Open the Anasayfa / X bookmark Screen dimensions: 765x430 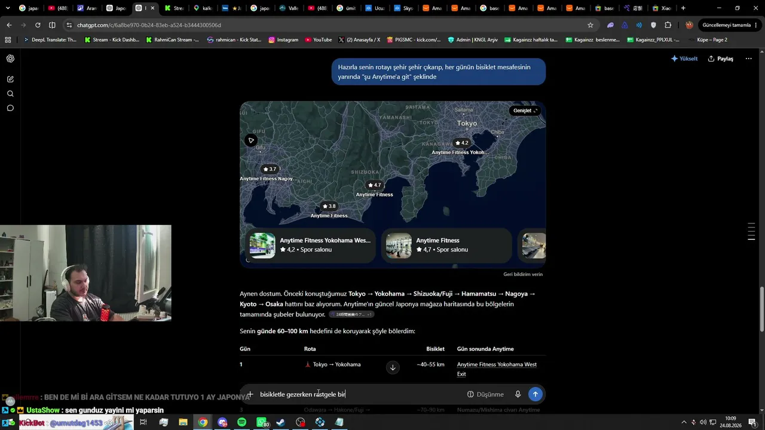[x=359, y=40]
